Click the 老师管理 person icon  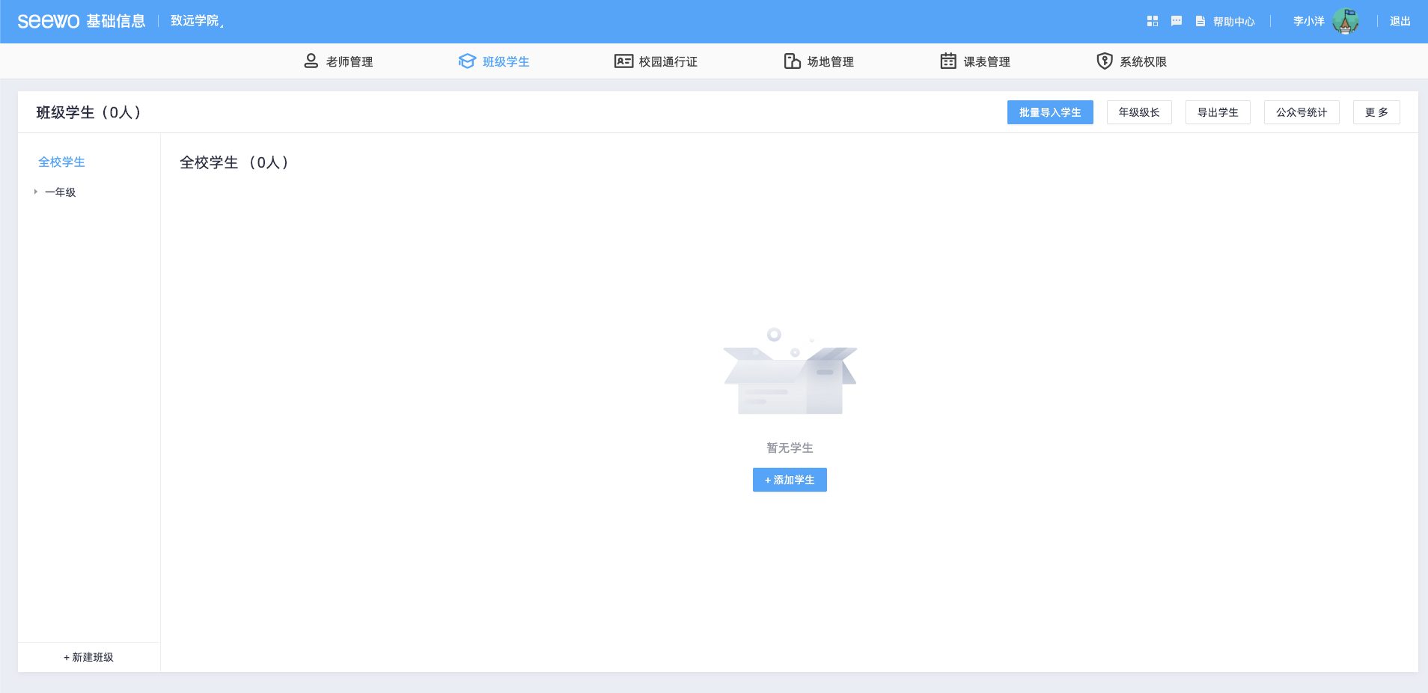pos(311,61)
